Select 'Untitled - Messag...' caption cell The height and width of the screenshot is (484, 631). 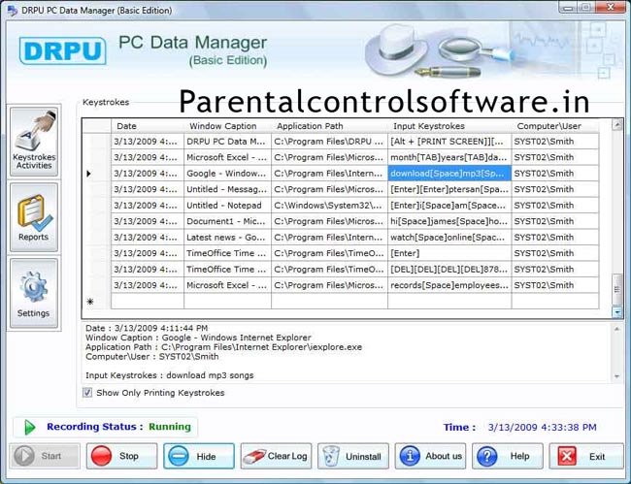pos(227,189)
